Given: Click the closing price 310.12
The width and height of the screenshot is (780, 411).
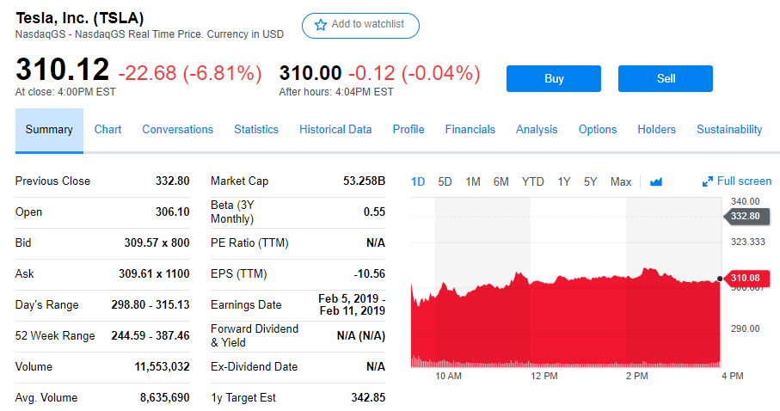Looking at the screenshot, I should [x=62, y=69].
